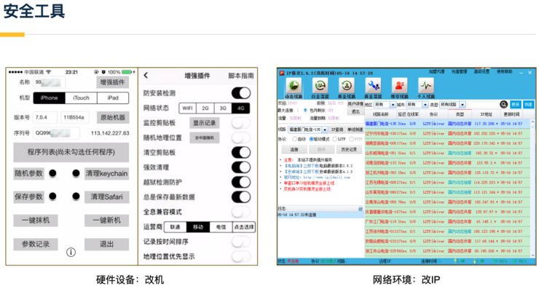
Task: Click the IP查询 button
Action: 337,130
